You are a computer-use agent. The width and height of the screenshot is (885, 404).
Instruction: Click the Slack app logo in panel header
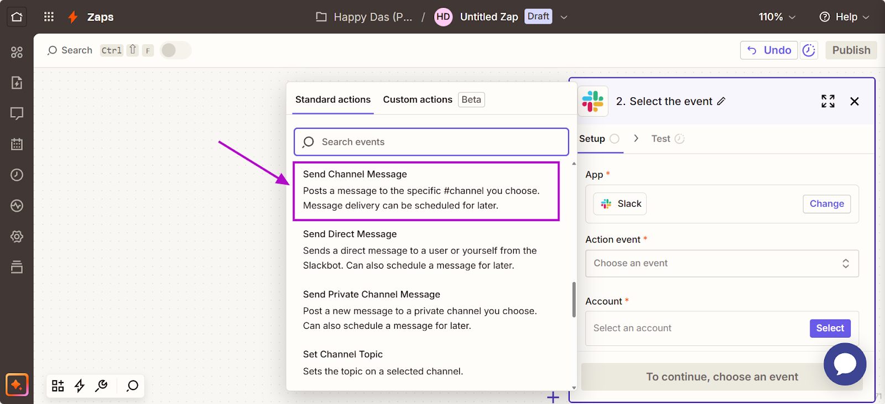(593, 101)
